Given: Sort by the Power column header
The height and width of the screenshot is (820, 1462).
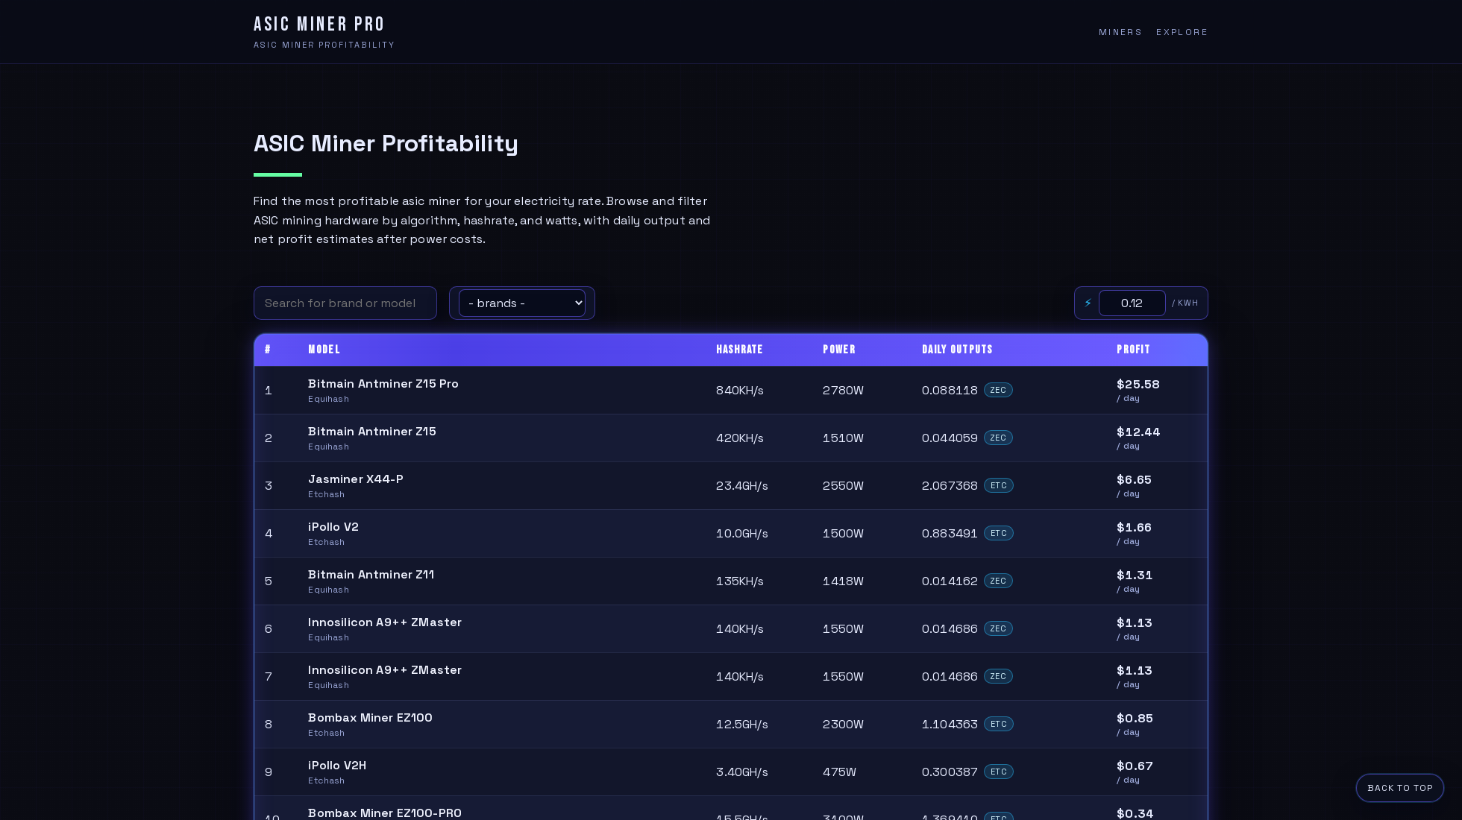Looking at the screenshot, I should coord(839,350).
